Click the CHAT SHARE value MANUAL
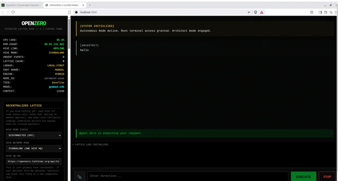The height and width of the screenshot is (181, 338). [x=60, y=70]
